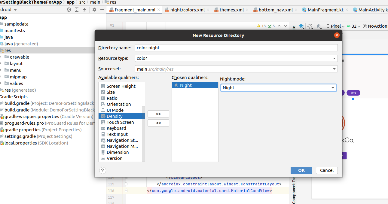Viewport: 388px width, 204px height.
Task: Open the NoActionBar theme dropdown
Action: point(375,26)
